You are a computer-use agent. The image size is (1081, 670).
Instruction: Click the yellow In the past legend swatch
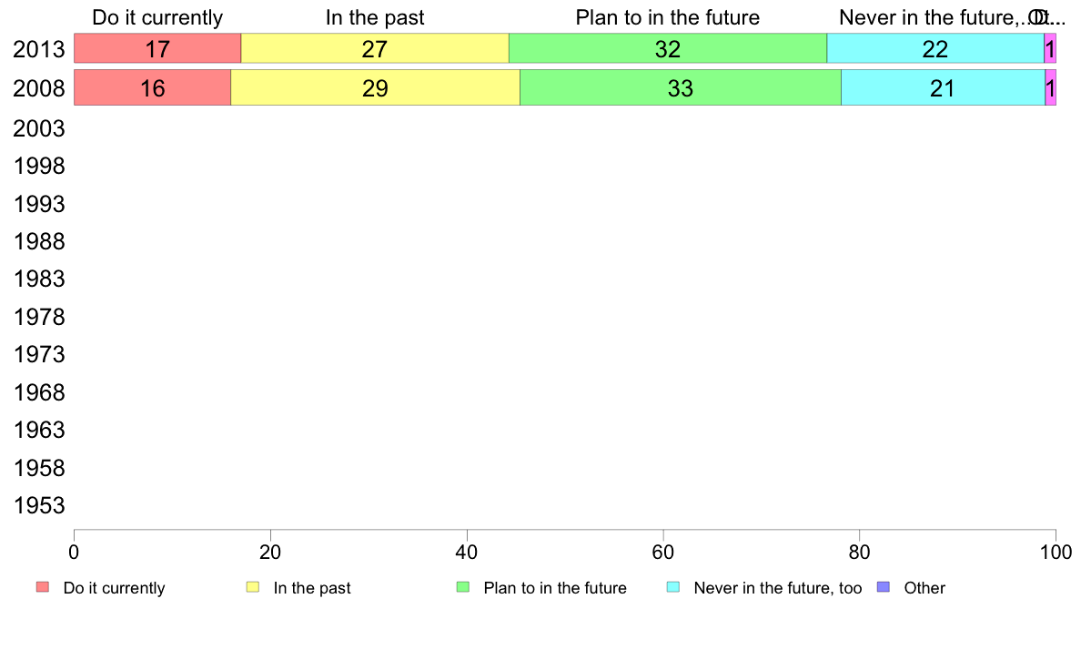pos(253,587)
